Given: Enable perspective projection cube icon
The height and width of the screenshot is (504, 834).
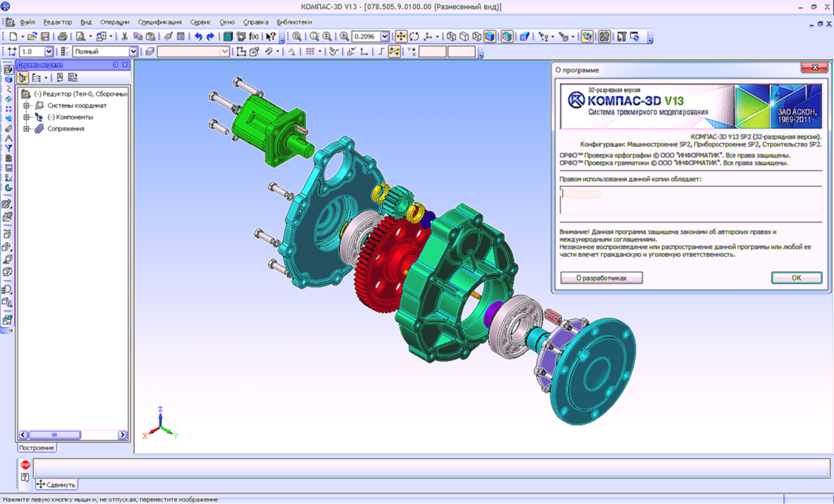Looking at the screenshot, I should (524, 36).
